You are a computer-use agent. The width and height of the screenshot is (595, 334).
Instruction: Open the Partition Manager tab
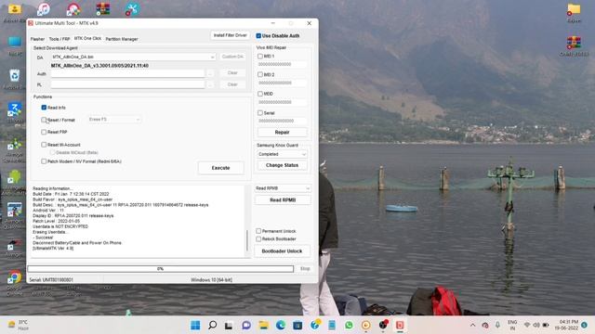(122, 39)
